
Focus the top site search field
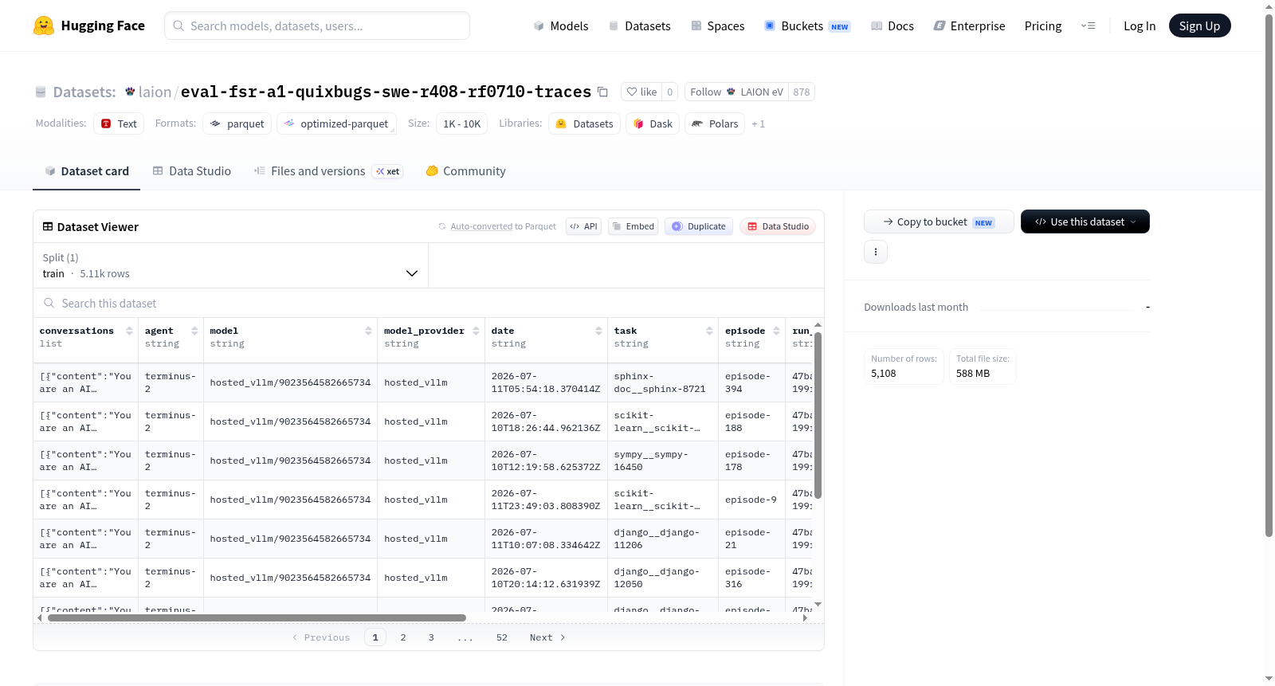click(x=317, y=25)
